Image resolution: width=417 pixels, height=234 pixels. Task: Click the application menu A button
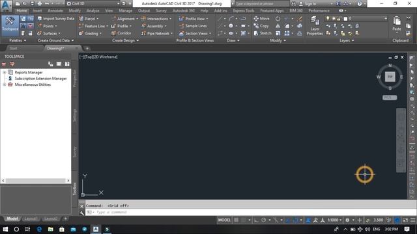[6, 6]
